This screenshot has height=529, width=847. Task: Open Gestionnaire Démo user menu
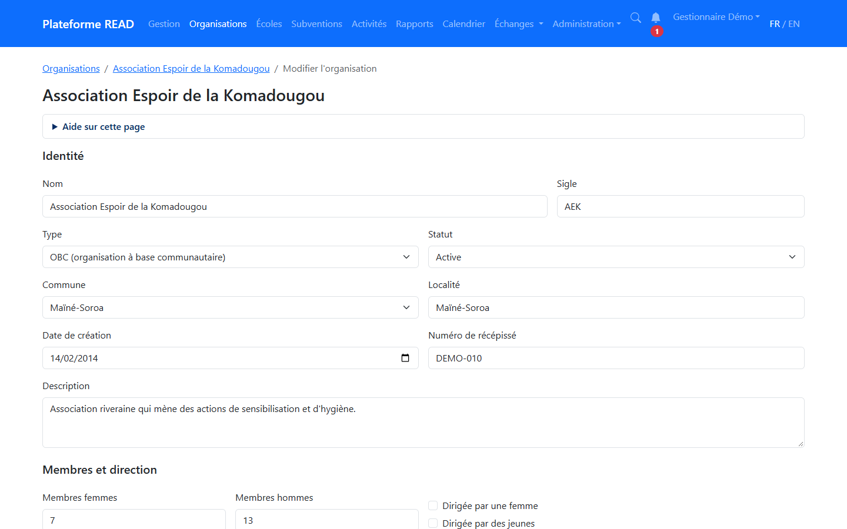pos(716,16)
